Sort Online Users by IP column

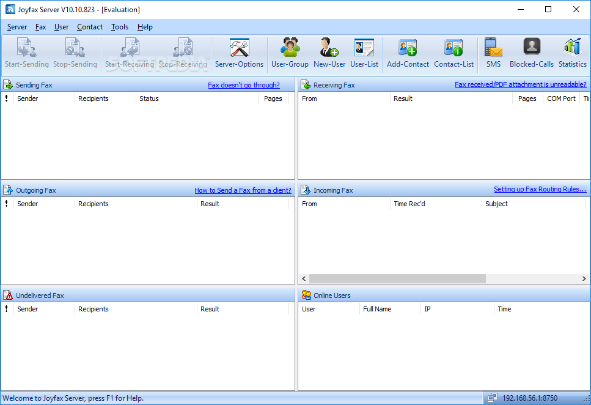[457, 309]
